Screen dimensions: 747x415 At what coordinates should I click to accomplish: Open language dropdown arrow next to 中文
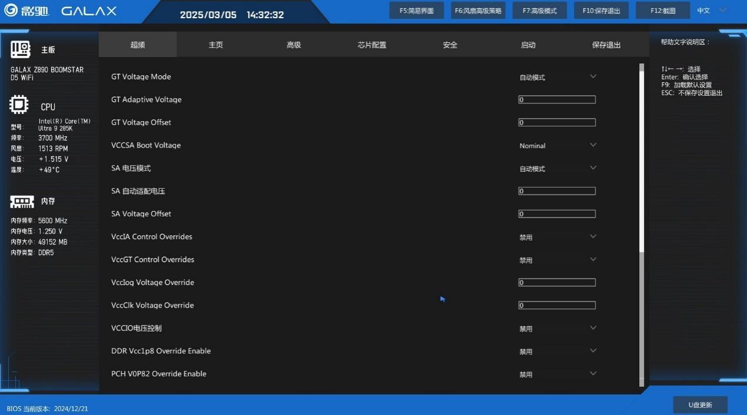coord(723,10)
